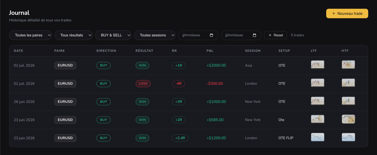Open LTF chart thumbnail of the +$2000.00 trade
Screen dimensions: 377x155
(x=317, y=65)
